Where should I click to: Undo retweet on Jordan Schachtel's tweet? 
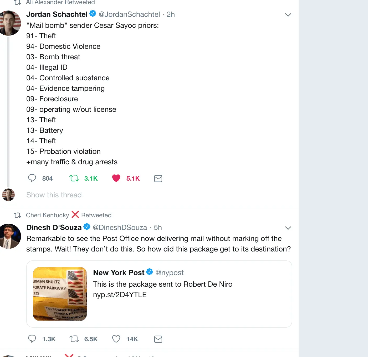click(x=74, y=178)
